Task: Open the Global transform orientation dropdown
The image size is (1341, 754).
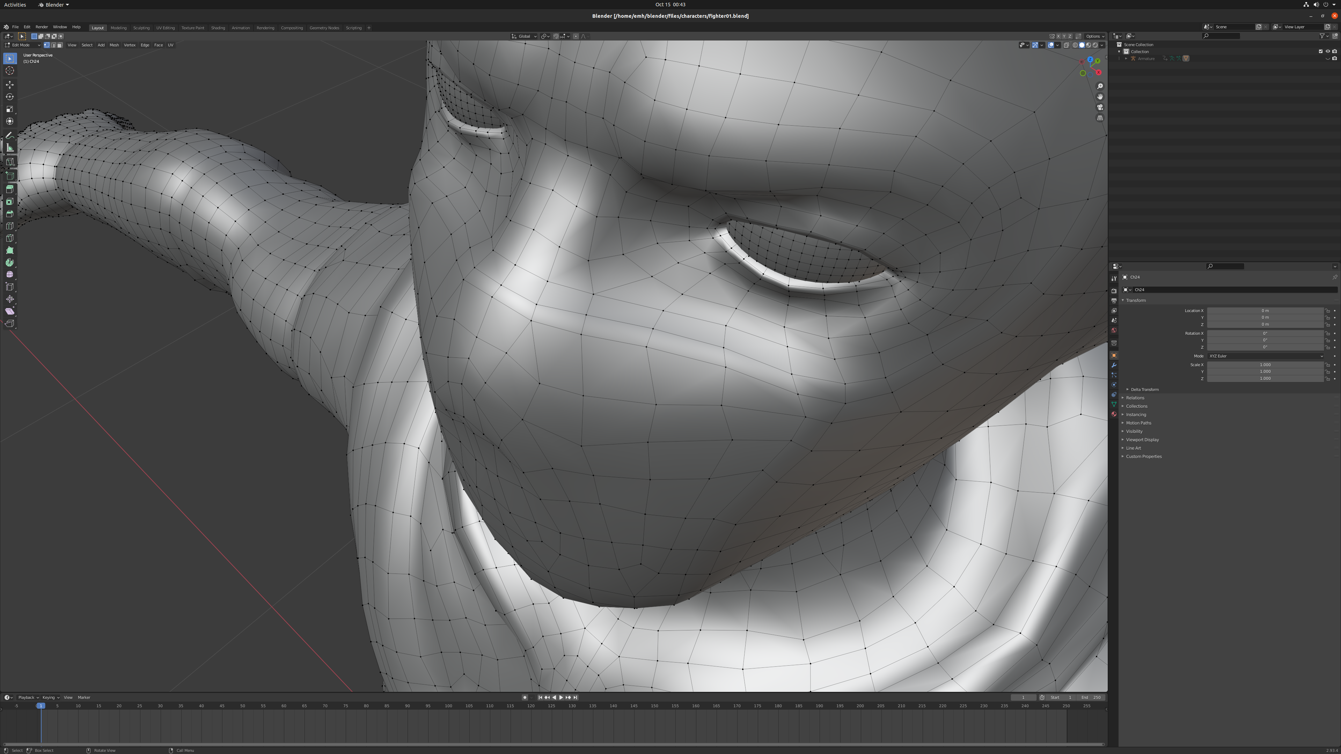Action: click(524, 36)
